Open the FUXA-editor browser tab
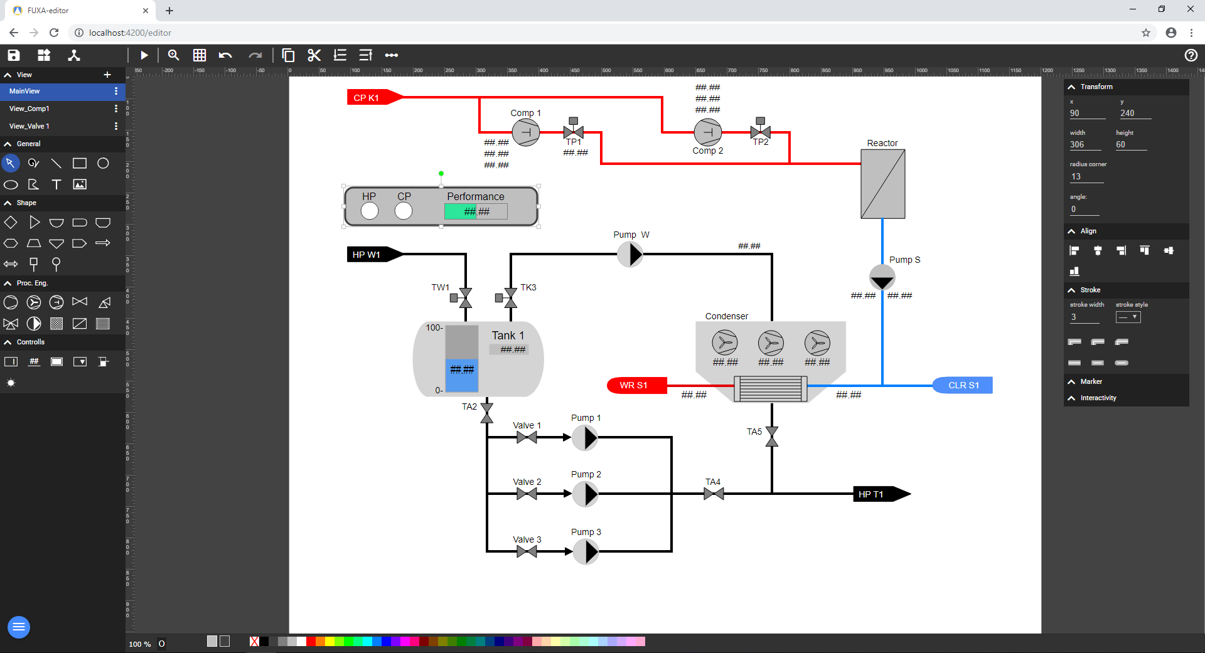 [x=80, y=11]
